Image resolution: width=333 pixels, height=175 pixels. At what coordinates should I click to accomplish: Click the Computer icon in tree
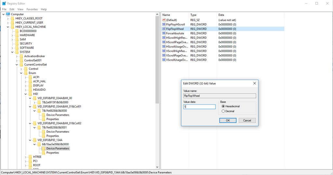coord(8,14)
